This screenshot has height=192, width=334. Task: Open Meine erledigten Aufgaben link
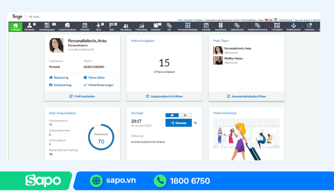[x=190, y=20]
